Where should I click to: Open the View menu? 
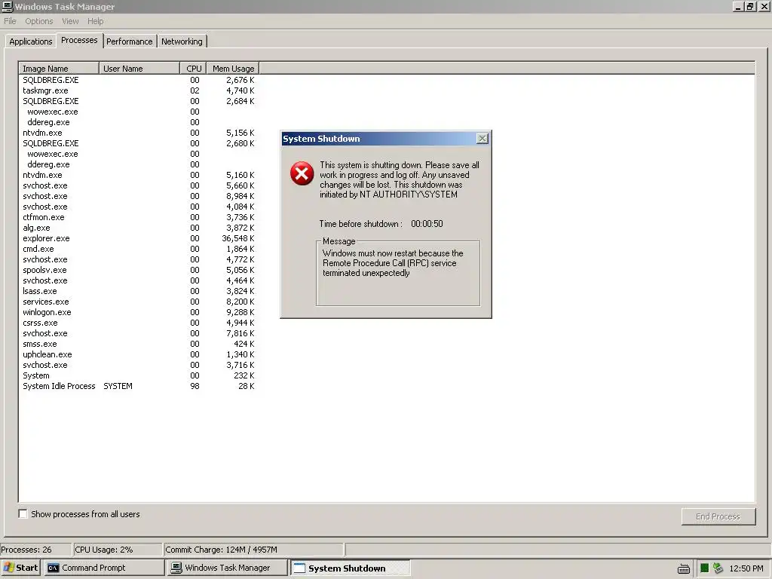tap(70, 21)
